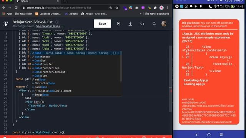Click the editor vertical scrollbar

pyautogui.click(x=170, y=78)
